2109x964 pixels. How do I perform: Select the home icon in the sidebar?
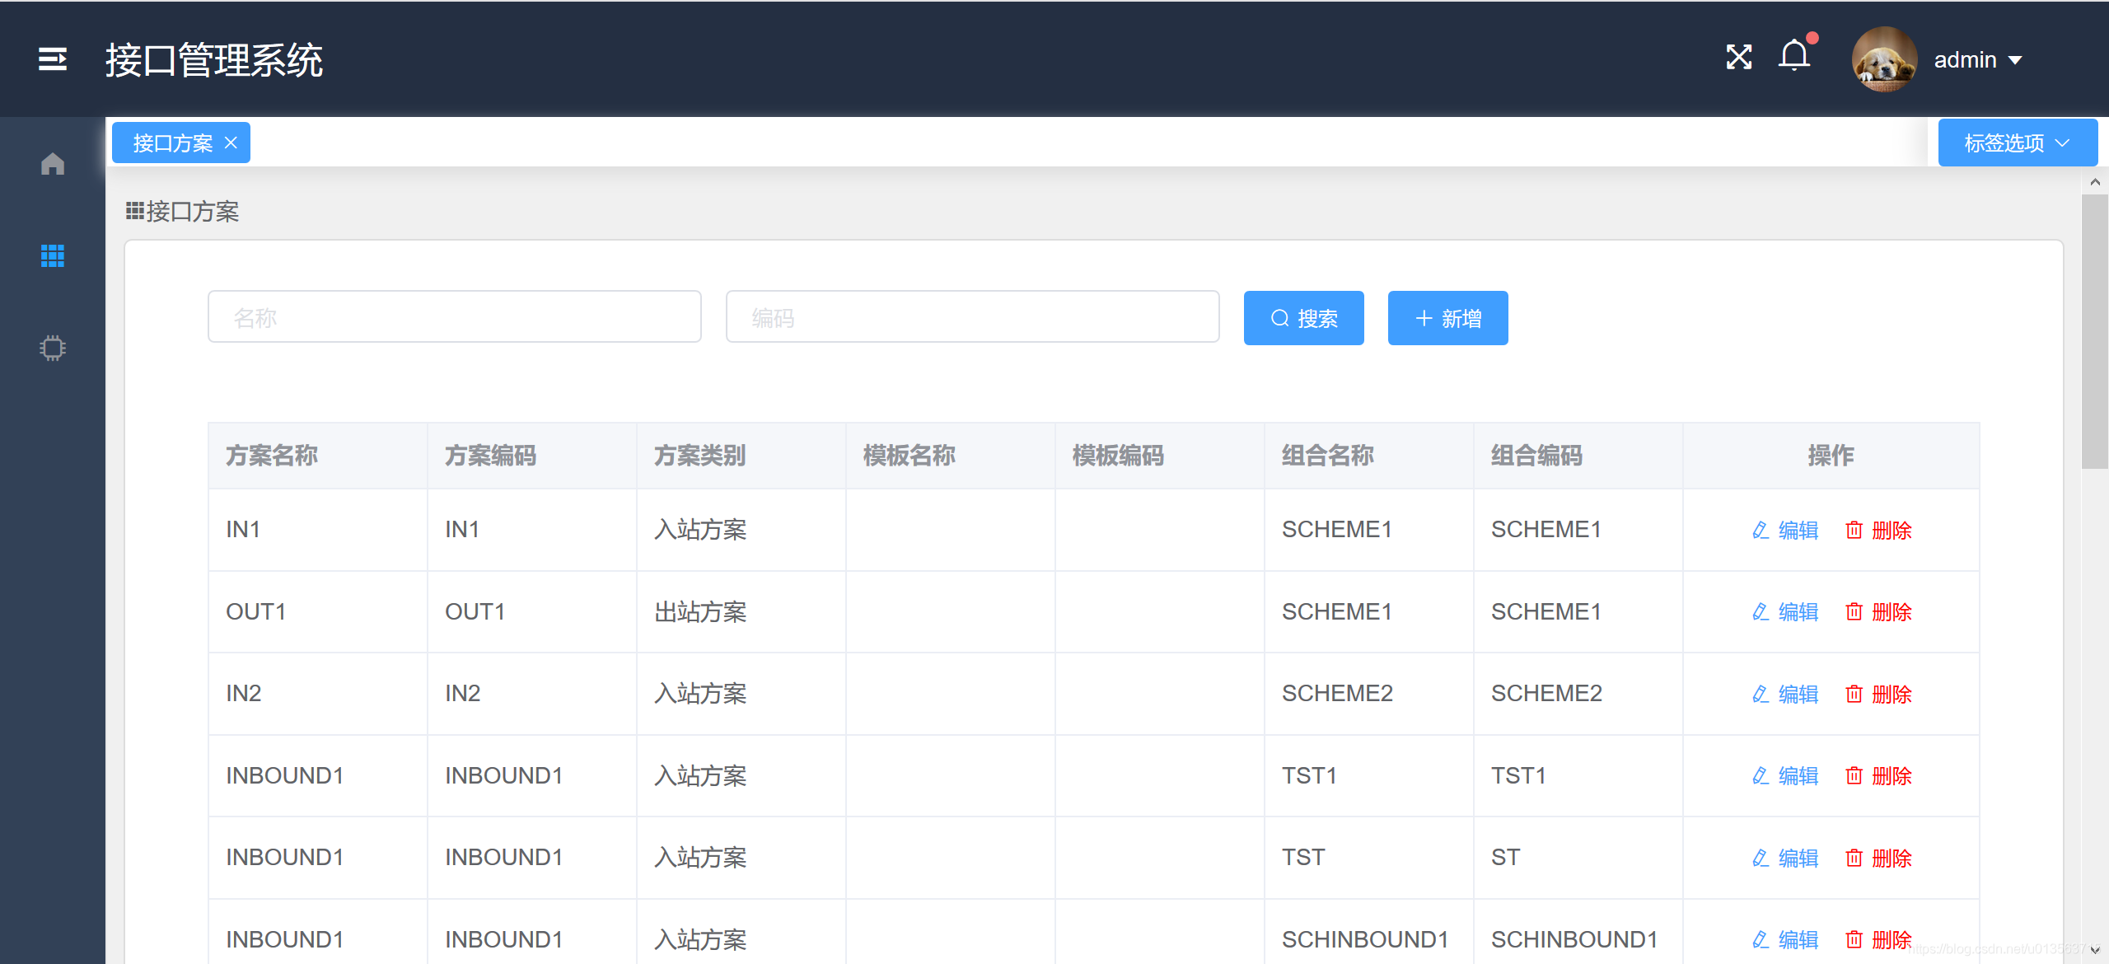pos(52,163)
